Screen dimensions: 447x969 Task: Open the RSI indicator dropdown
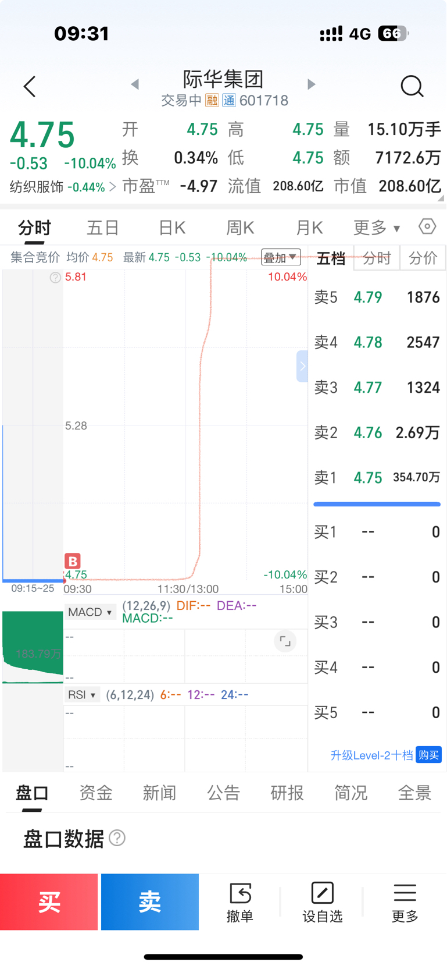coord(82,695)
